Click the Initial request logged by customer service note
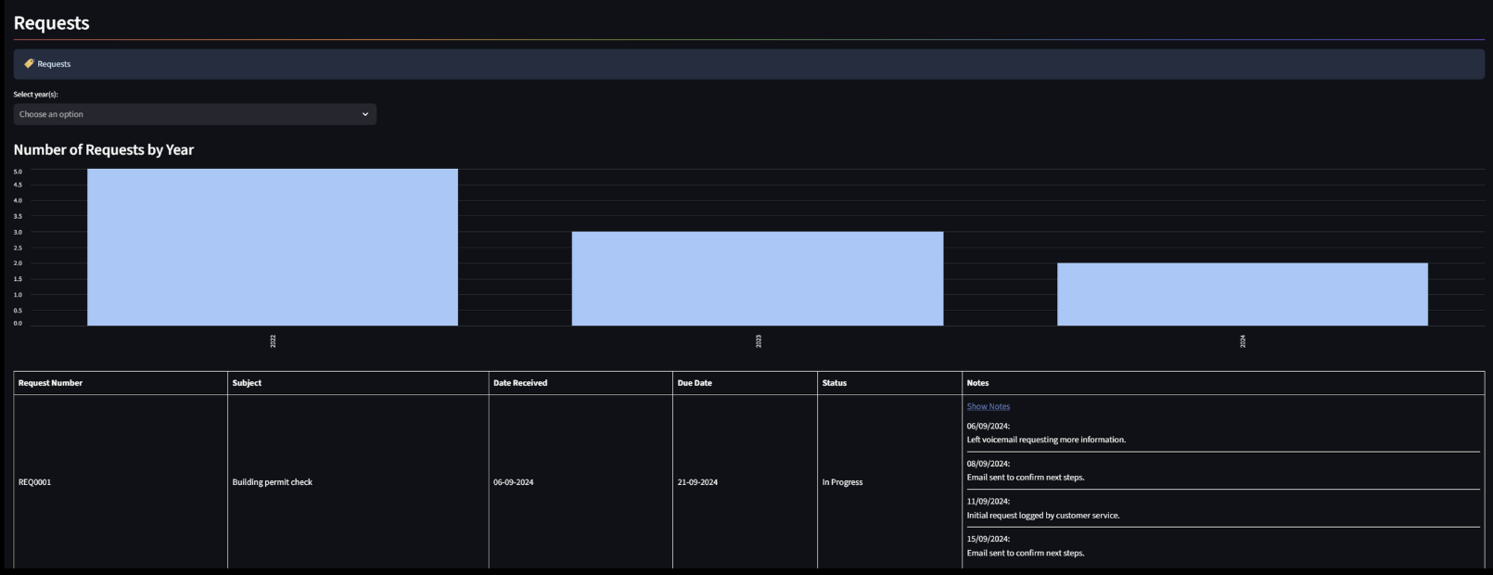 pyautogui.click(x=1042, y=516)
